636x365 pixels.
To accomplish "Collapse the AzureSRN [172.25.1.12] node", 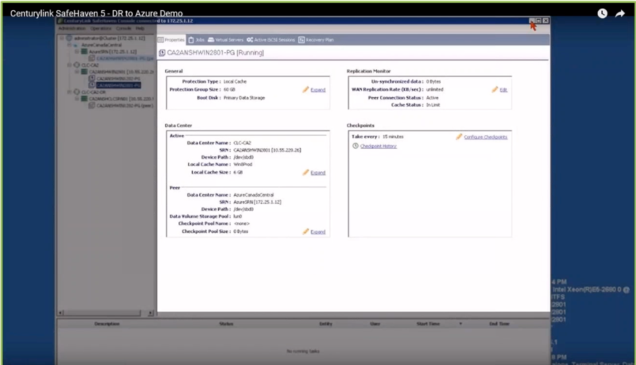I will tap(77, 52).
